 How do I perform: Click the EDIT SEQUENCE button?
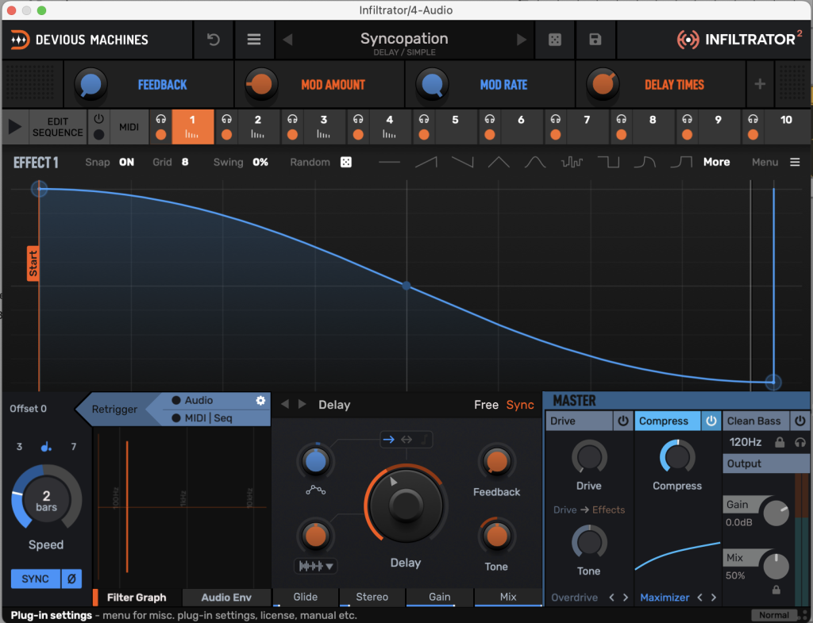click(57, 127)
